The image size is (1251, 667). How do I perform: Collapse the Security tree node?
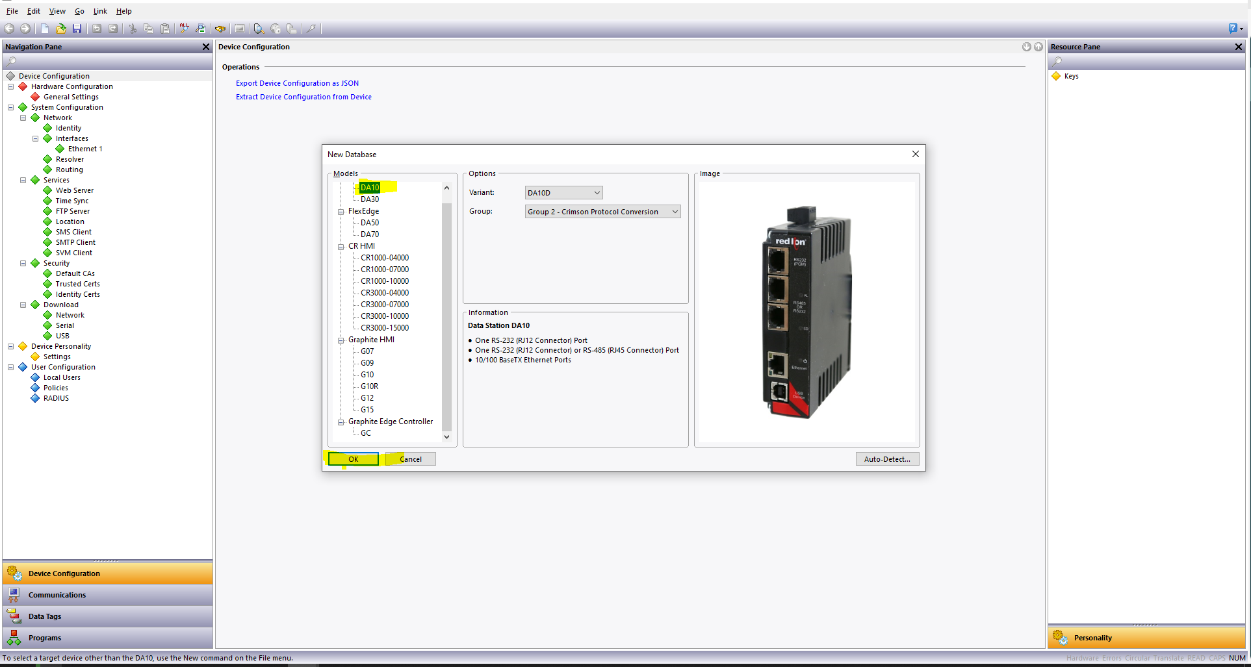[x=23, y=263]
